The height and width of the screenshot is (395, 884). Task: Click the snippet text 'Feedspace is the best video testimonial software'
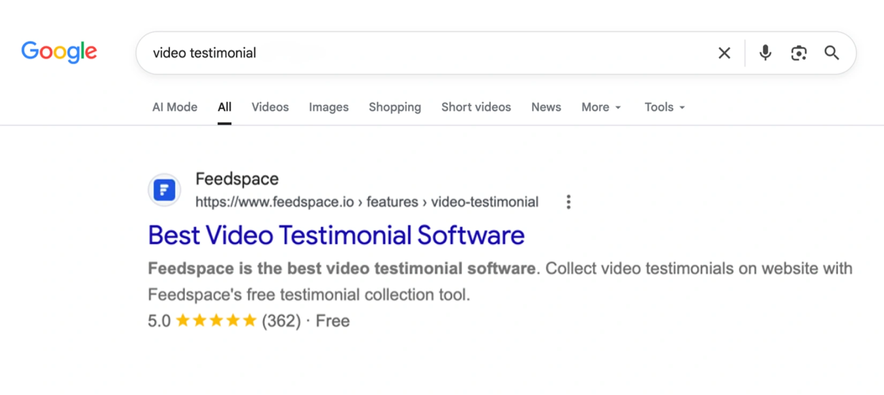point(342,268)
